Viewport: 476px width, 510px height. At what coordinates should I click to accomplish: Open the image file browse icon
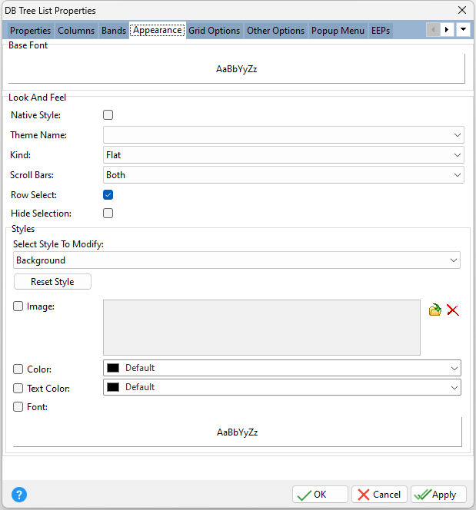tap(434, 310)
